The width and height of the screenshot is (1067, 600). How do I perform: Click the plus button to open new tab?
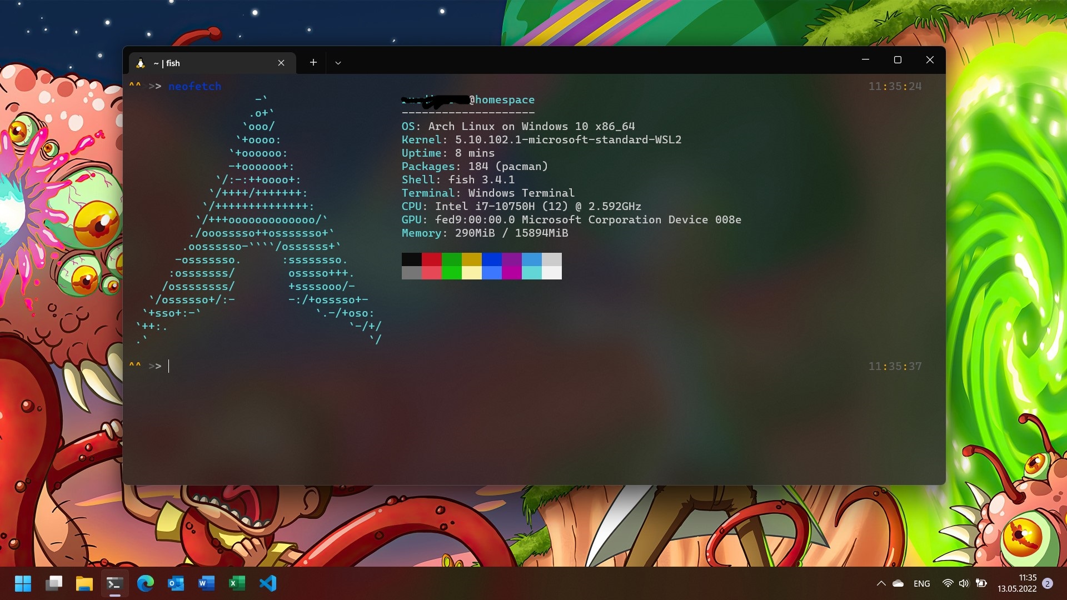point(313,62)
